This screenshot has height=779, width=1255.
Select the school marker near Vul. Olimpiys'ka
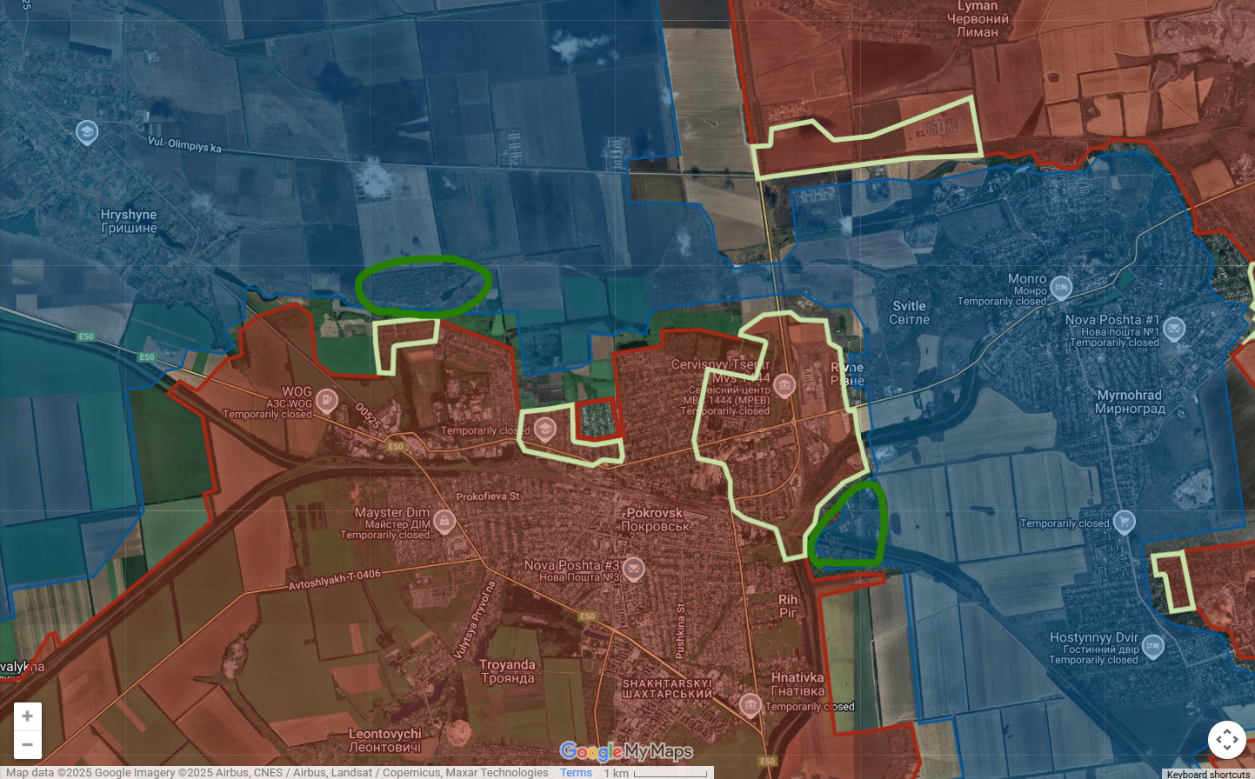point(86,133)
